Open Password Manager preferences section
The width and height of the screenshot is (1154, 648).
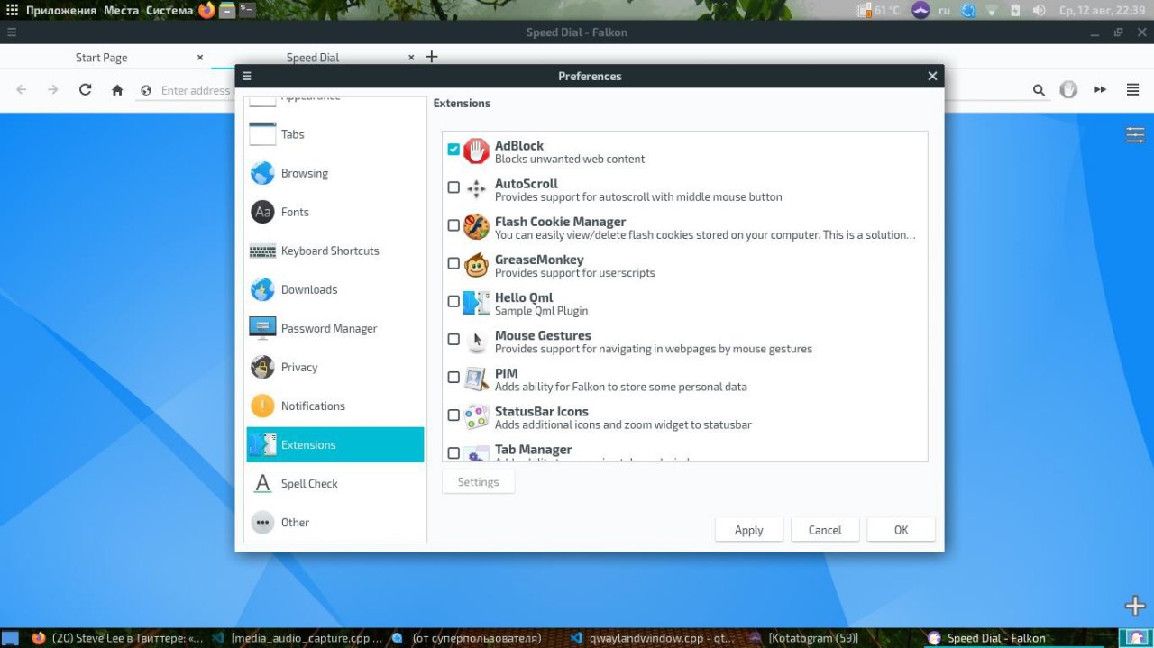point(335,328)
